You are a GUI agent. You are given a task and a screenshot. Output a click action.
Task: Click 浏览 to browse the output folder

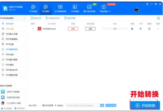tap(102, 105)
